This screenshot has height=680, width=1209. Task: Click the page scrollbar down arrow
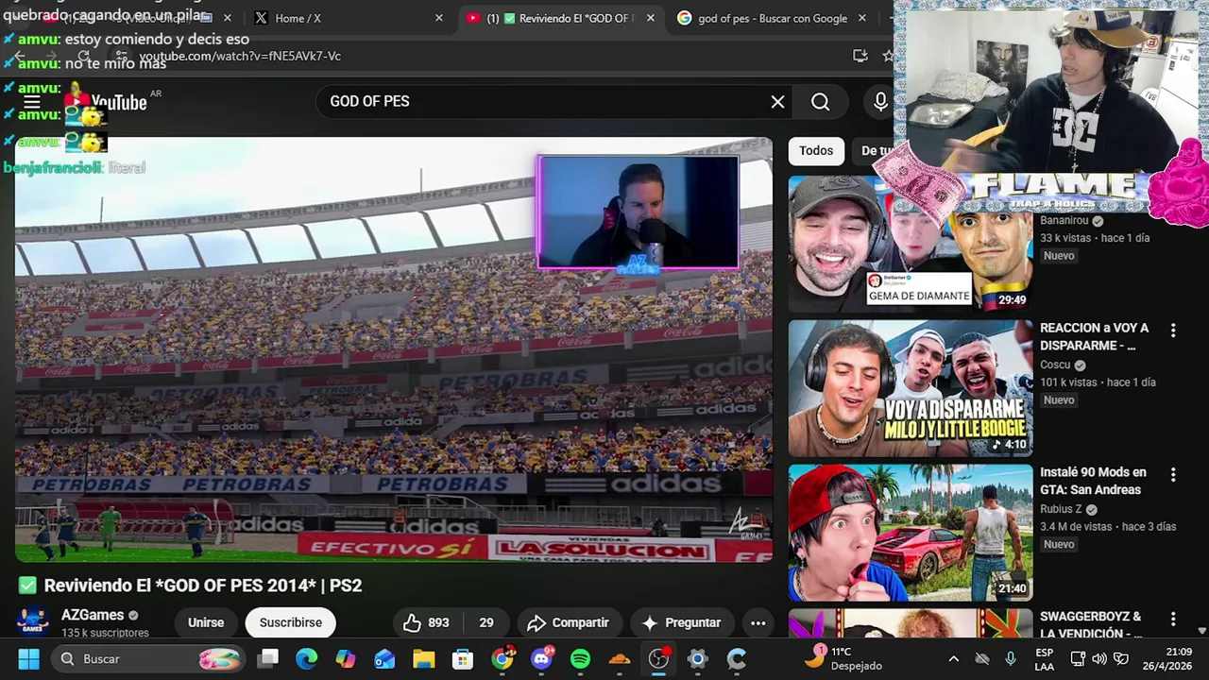click(1201, 631)
